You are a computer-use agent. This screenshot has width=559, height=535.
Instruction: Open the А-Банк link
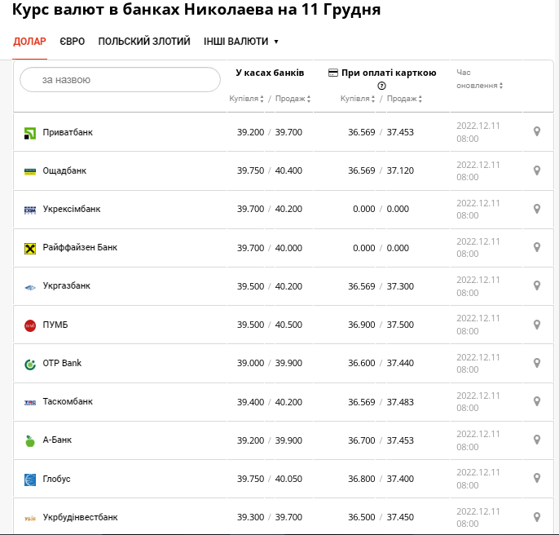(x=57, y=440)
